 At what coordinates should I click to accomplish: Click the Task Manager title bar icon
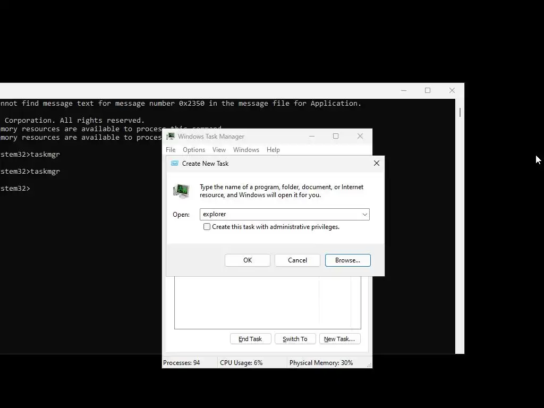tap(171, 137)
